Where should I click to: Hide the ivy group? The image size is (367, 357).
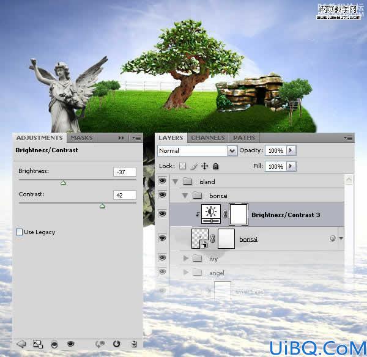(163, 257)
